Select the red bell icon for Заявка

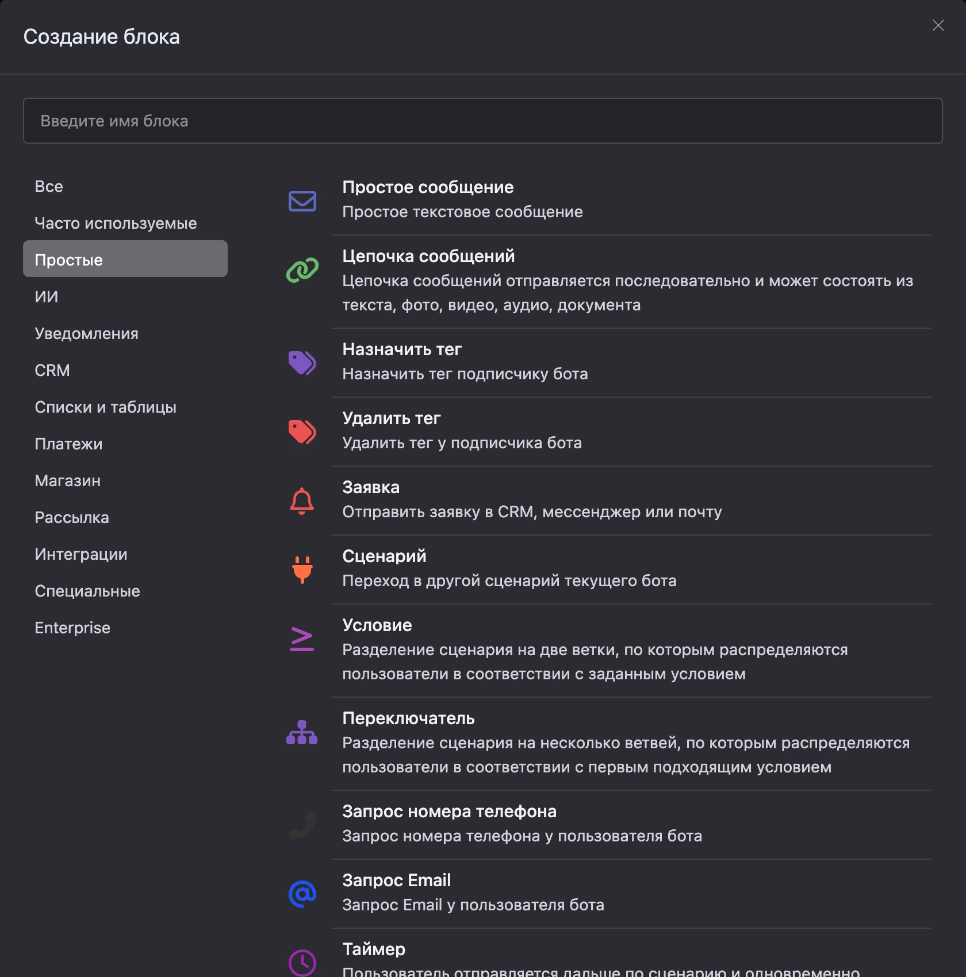point(302,501)
